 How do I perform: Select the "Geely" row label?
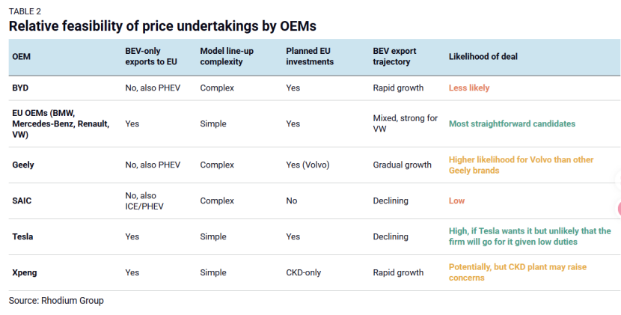click(23, 165)
